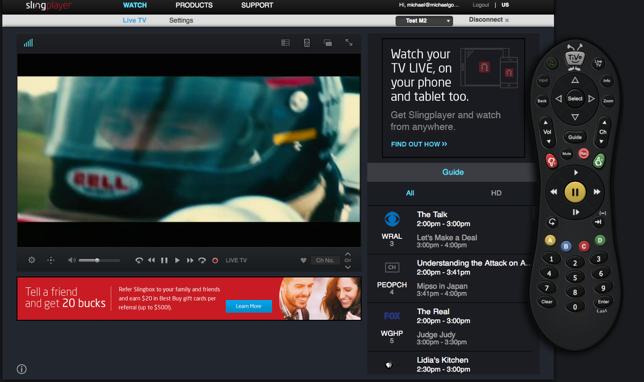
Task: Mute audio with the speaker icon
Action: [71, 260]
